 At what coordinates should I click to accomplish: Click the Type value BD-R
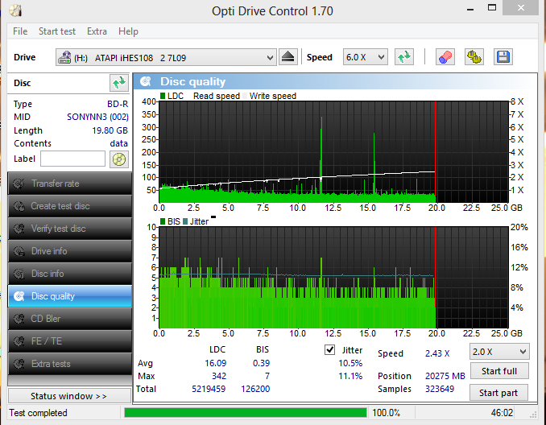click(x=118, y=104)
